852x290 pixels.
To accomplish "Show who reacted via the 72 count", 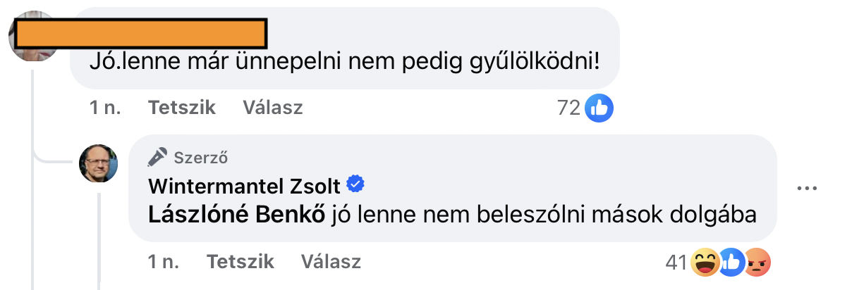I will [x=568, y=108].
